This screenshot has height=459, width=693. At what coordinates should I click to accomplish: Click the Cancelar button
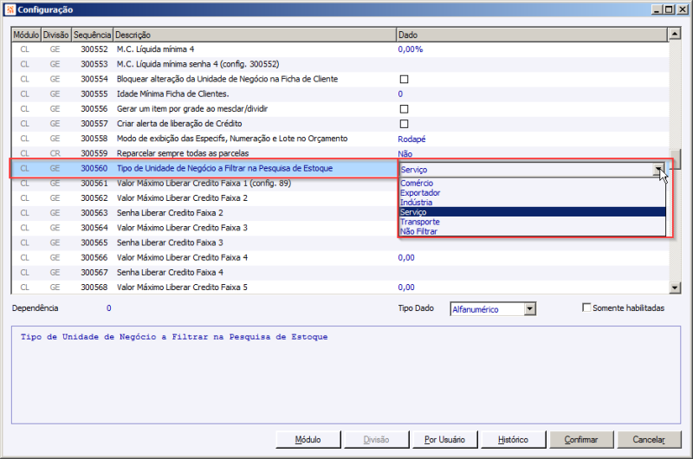point(649,440)
